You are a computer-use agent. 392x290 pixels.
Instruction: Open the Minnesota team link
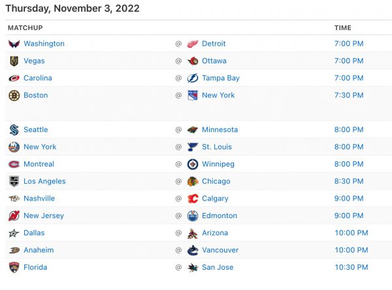pos(220,130)
